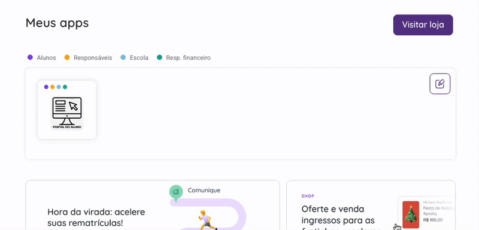Select the blue Escola legend dot

(x=123, y=57)
